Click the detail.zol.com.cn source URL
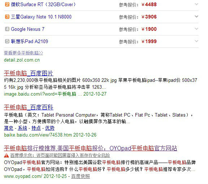Viewport: 208px width, 184px height. 22,60
